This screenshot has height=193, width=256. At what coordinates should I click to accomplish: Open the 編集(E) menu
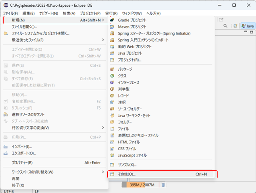point(29,14)
